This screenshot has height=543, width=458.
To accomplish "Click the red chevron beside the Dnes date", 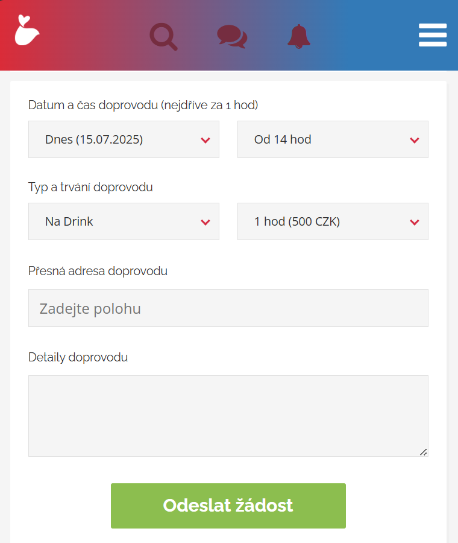I will point(205,140).
